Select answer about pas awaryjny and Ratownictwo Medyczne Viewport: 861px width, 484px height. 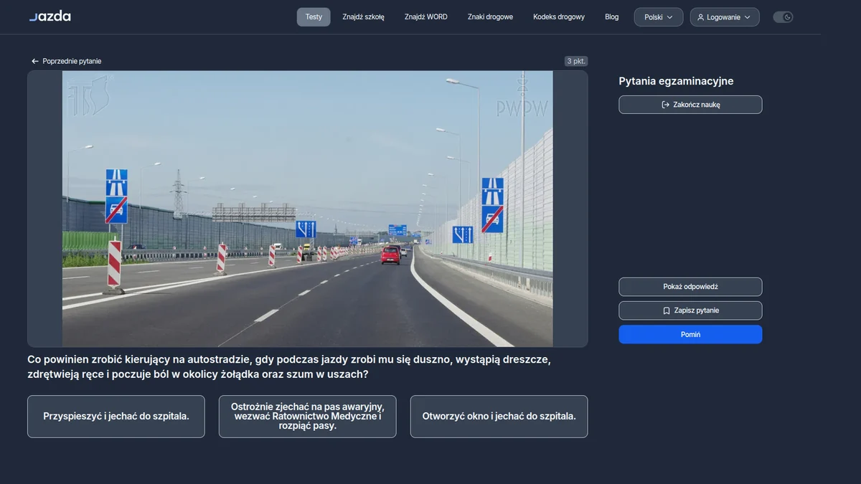[x=307, y=417]
